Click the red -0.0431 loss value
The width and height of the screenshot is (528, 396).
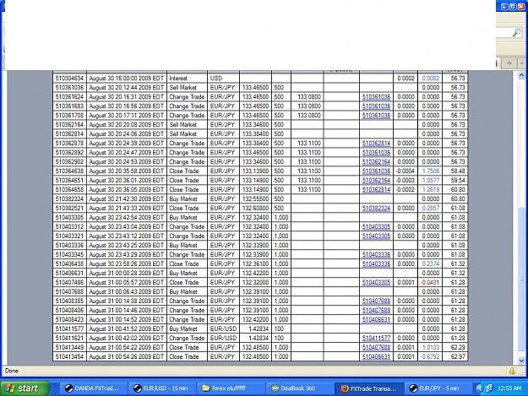coord(430,283)
